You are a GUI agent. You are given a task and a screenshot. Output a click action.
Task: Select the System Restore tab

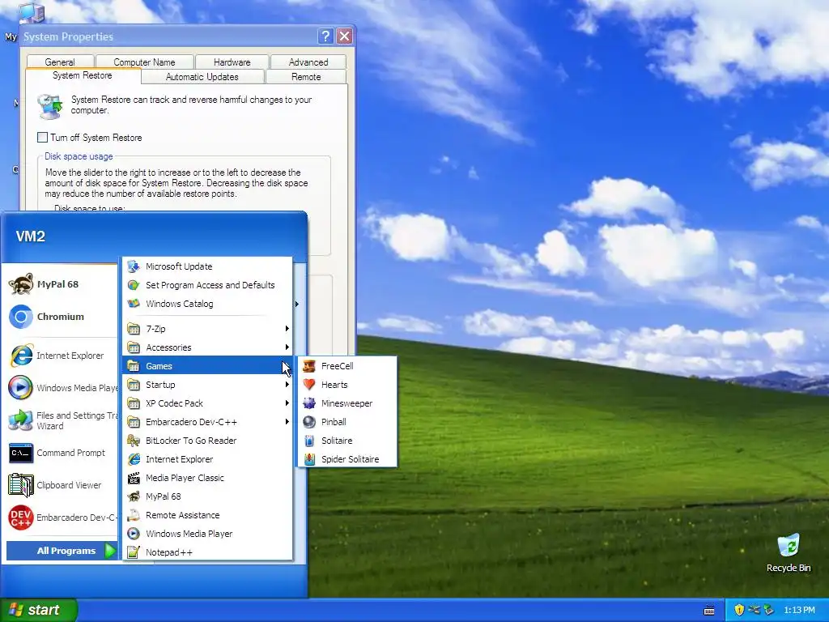(83, 75)
